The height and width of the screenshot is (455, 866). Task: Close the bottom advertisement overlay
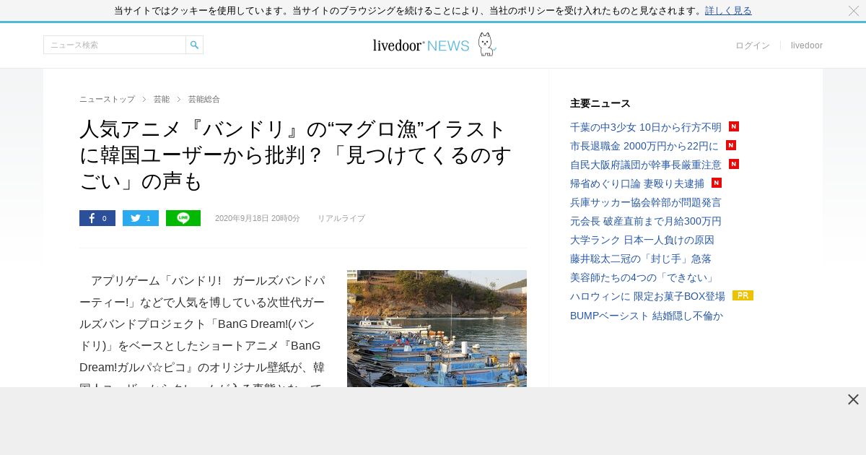(853, 399)
